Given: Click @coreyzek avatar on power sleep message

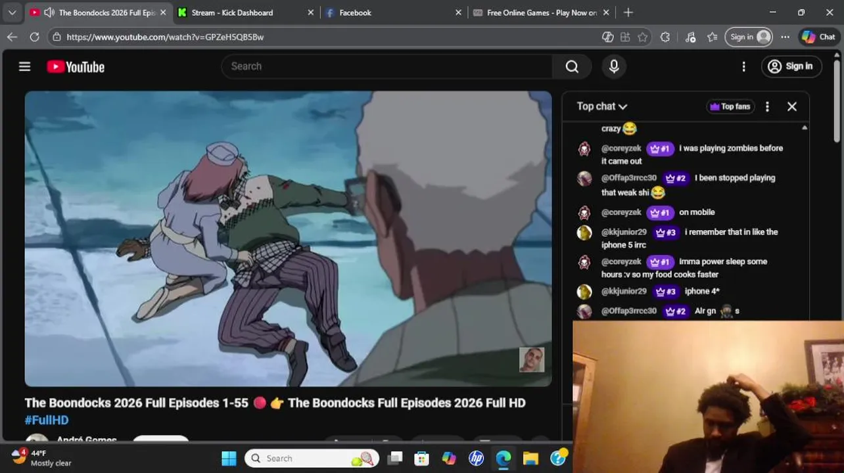Looking at the screenshot, I should tap(584, 262).
